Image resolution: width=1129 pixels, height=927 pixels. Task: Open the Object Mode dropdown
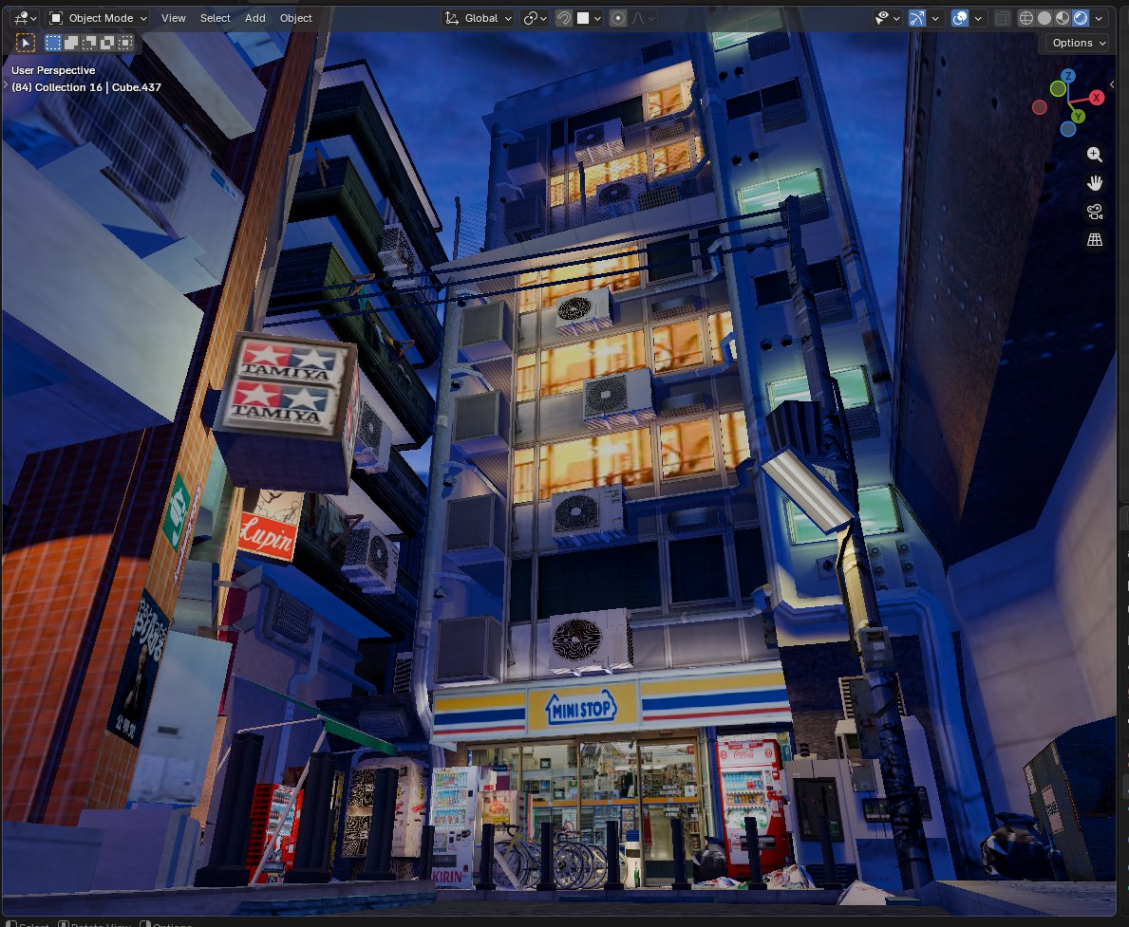coord(97,18)
